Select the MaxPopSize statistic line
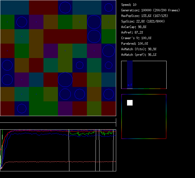Viewport: 195px width, 178px height. 144,16
